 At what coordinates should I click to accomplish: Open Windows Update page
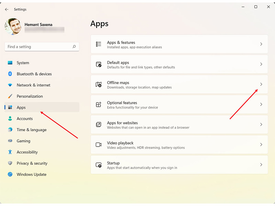pyautogui.click(x=42, y=174)
